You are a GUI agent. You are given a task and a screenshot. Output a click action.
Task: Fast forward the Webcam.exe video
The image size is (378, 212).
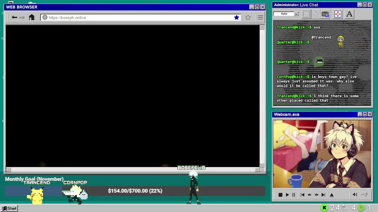point(316,195)
